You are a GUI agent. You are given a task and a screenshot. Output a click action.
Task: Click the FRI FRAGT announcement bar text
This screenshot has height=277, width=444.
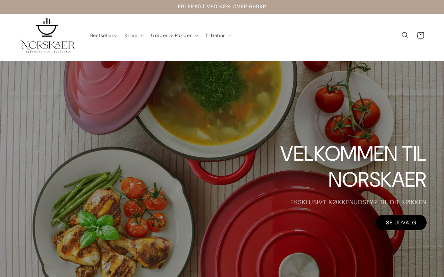coord(222,7)
